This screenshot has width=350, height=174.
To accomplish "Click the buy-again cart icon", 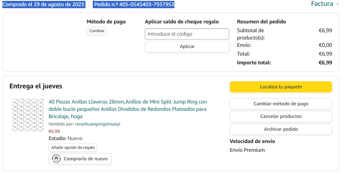I will (56, 159).
